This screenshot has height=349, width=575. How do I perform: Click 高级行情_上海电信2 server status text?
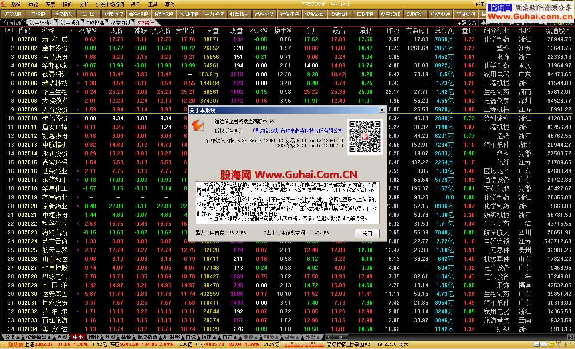[x=349, y=344]
